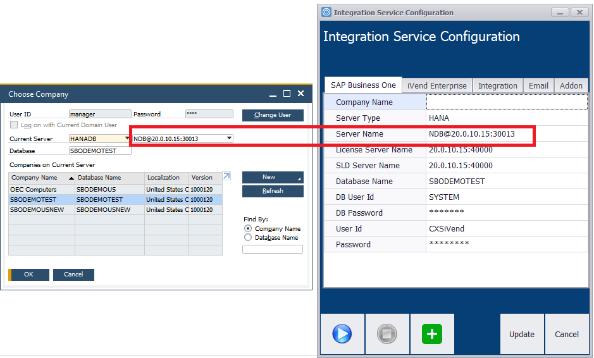Click the Change User button
The width and height of the screenshot is (594, 358).
(273, 115)
